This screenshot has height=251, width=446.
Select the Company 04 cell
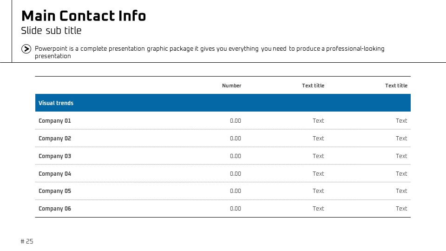tap(55, 173)
